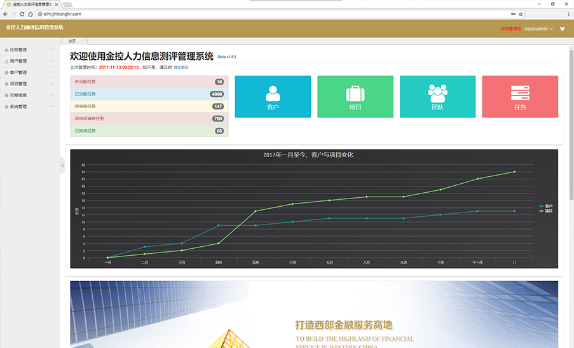Open the 客户 (customer) tile
The width and height of the screenshot is (574, 348).
click(273, 97)
